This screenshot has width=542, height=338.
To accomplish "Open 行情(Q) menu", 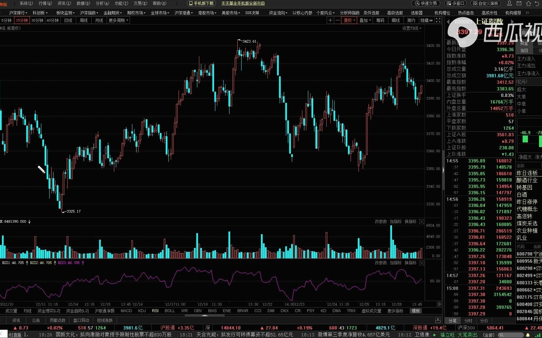I will point(45,3).
